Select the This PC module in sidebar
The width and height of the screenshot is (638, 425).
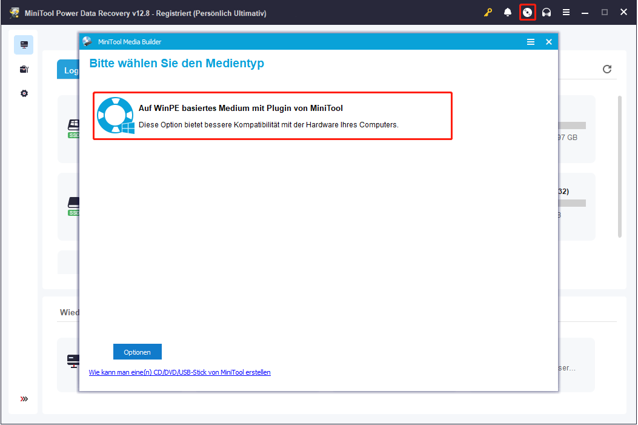24,44
